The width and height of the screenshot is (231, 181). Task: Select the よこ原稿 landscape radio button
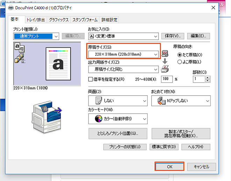180,62
